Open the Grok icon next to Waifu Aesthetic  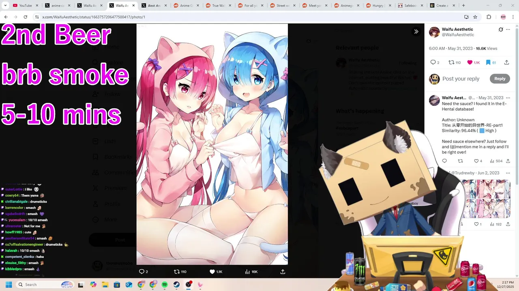click(501, 30)
